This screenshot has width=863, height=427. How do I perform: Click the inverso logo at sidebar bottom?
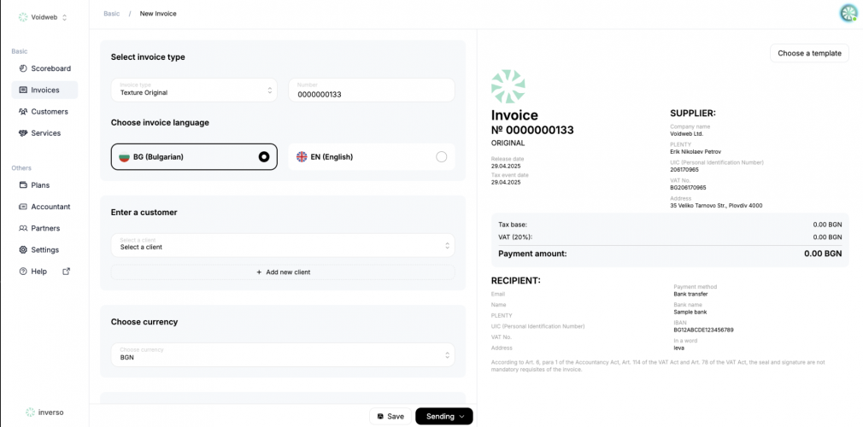(44, 412)
